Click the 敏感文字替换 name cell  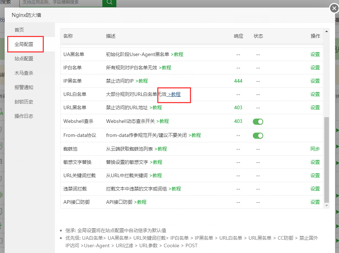point(78,162)
